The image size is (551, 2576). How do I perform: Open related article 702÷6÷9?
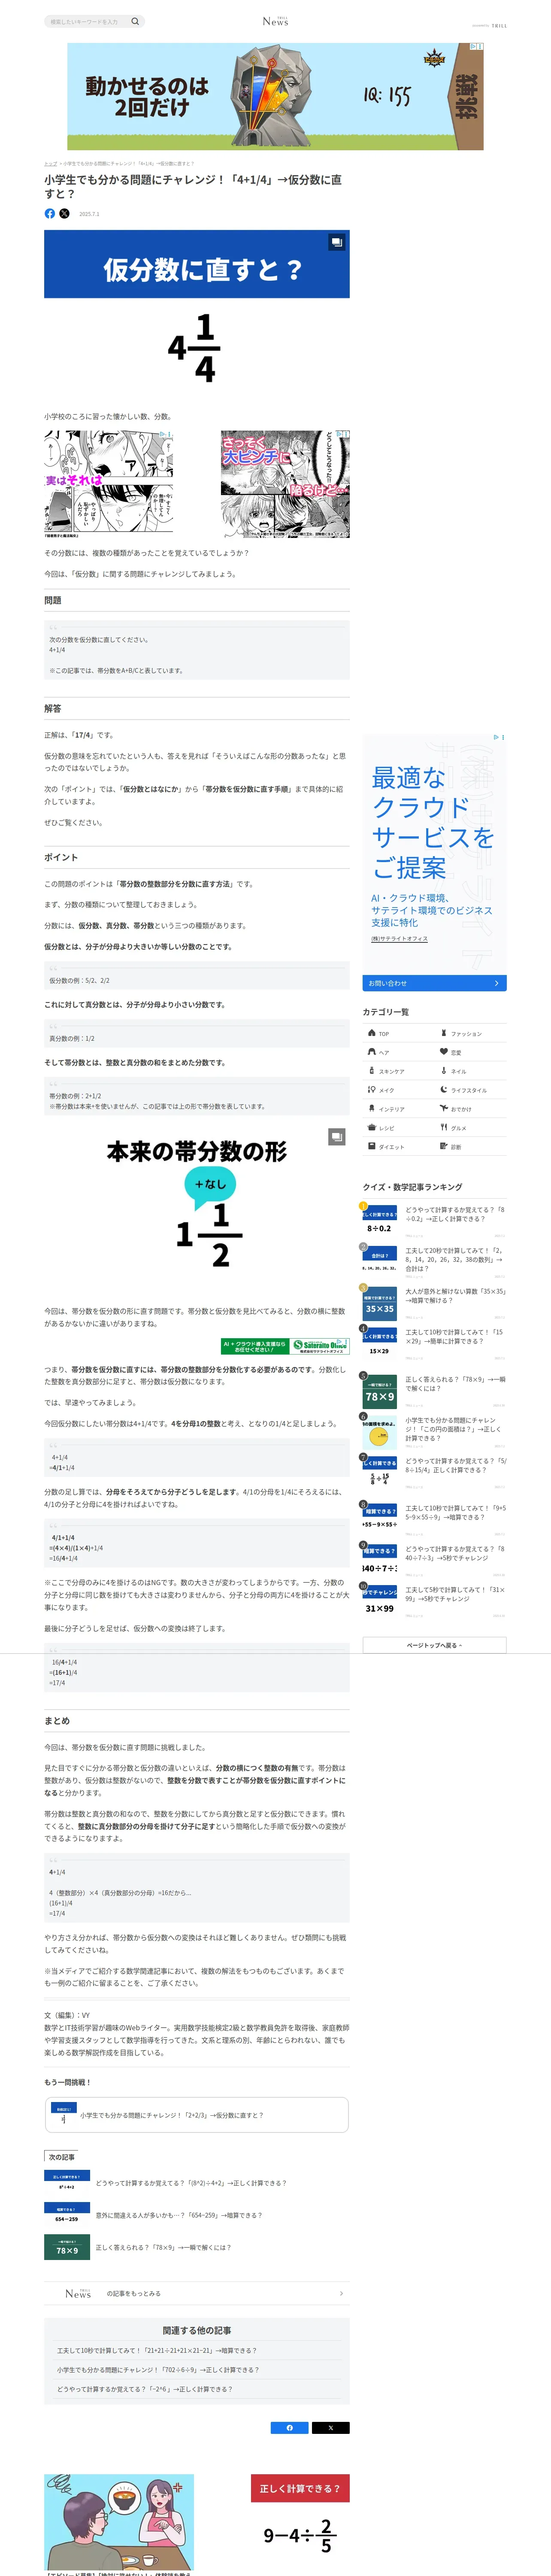coord(158,2369)
